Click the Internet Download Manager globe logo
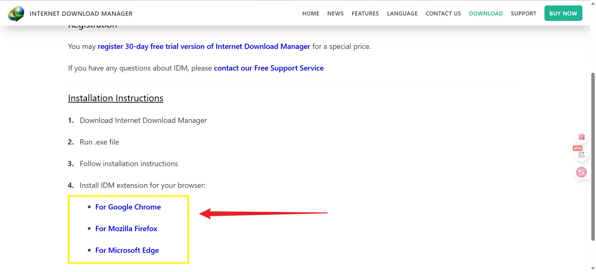Image resolution: width=596 pixels, height=272 pixels. tap(16, 14)
